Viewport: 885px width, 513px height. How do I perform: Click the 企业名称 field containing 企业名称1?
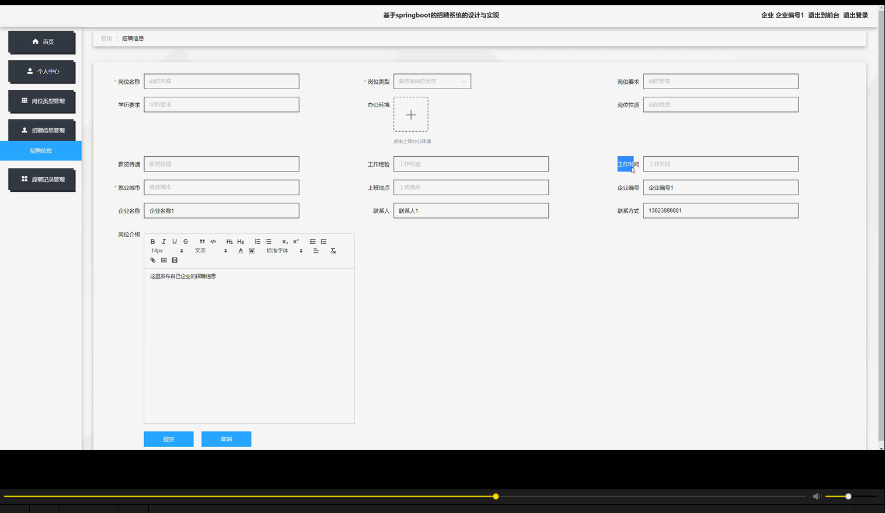[x=221, y=210]
